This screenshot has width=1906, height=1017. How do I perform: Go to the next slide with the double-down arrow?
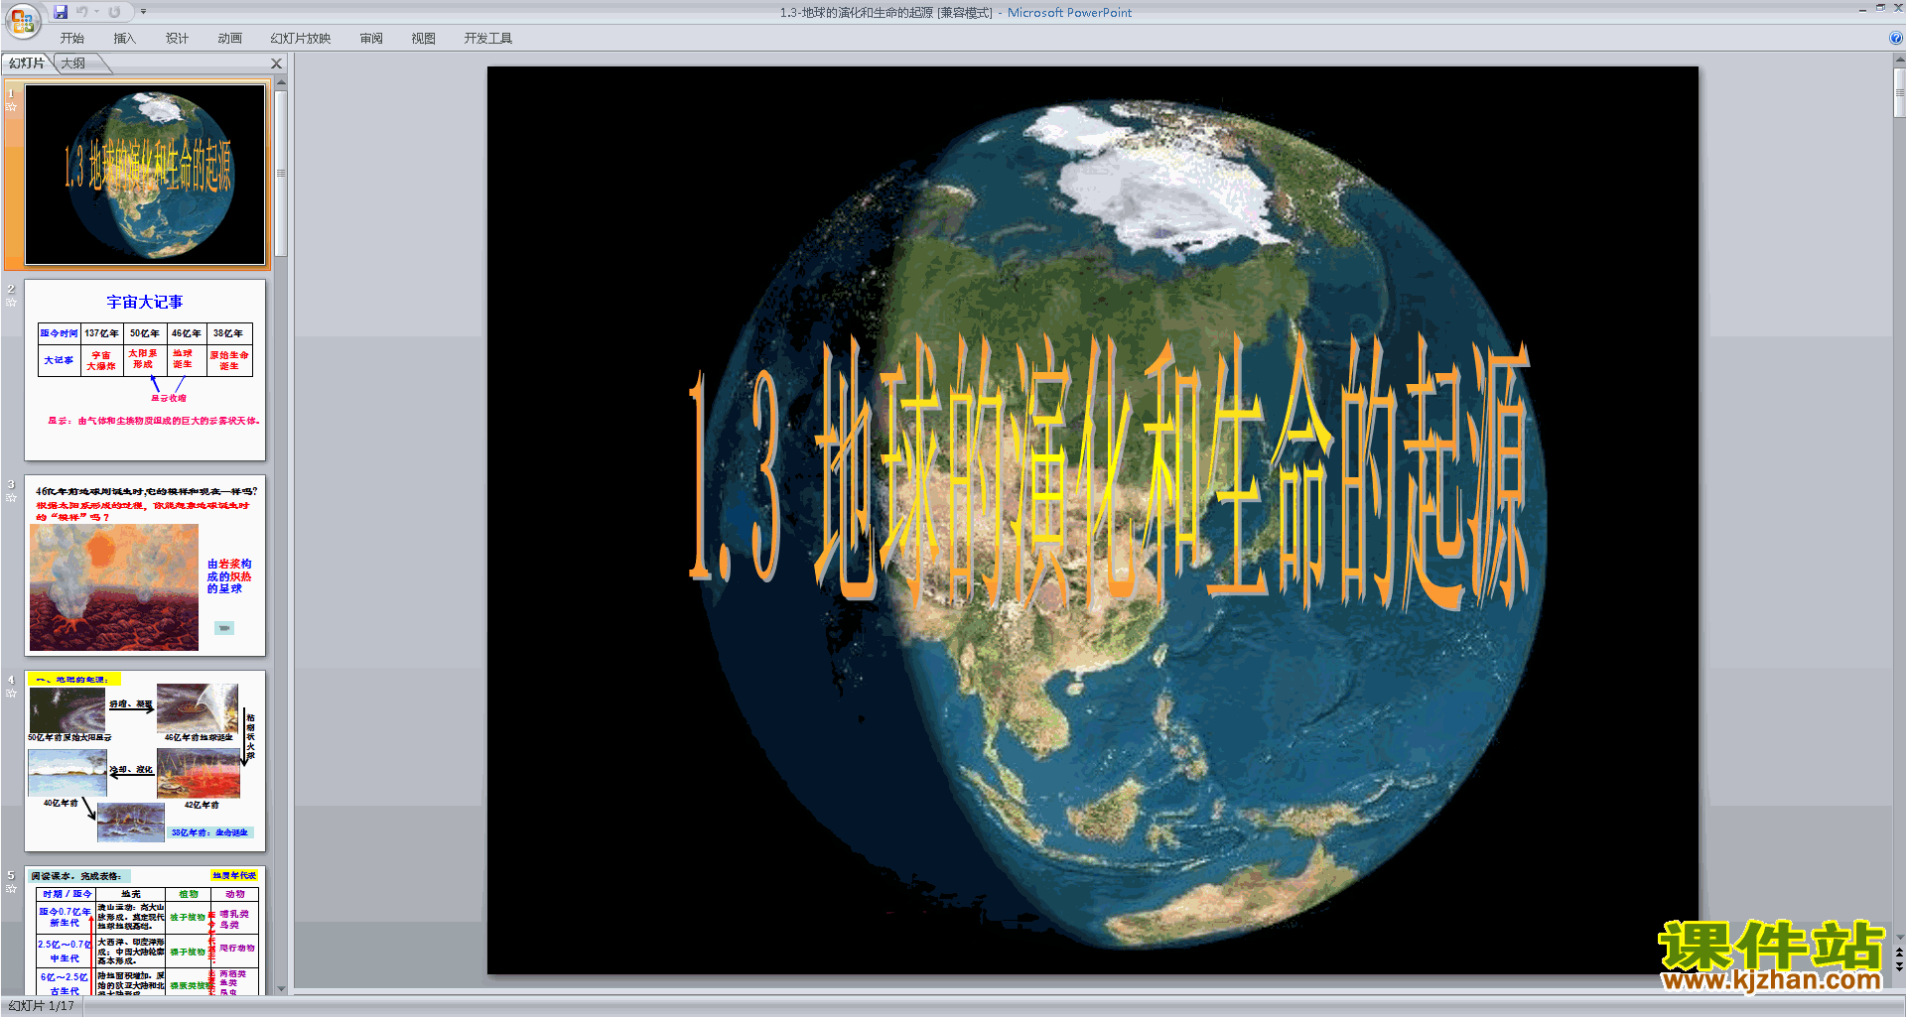click(x=1899, y=966)
